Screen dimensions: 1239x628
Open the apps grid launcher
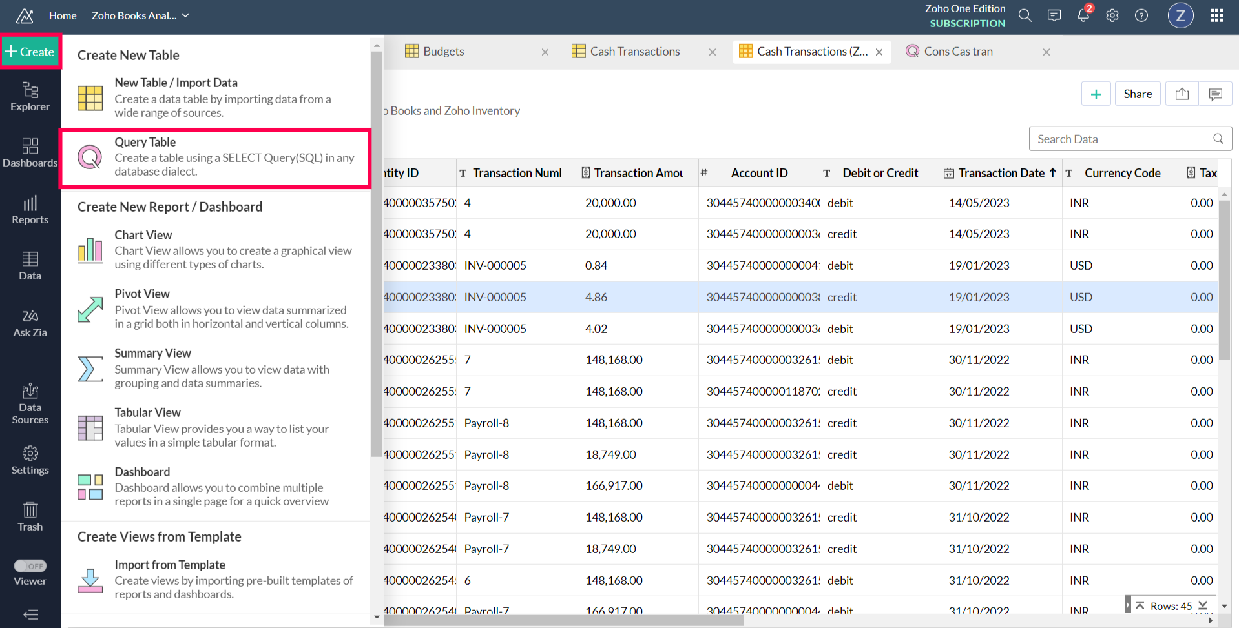[x=1217, y=15]
